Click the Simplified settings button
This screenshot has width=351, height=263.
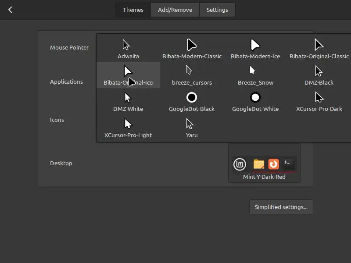[x=281, y=207]
